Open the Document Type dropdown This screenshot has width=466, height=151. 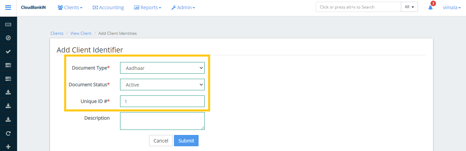pos(162,68)
